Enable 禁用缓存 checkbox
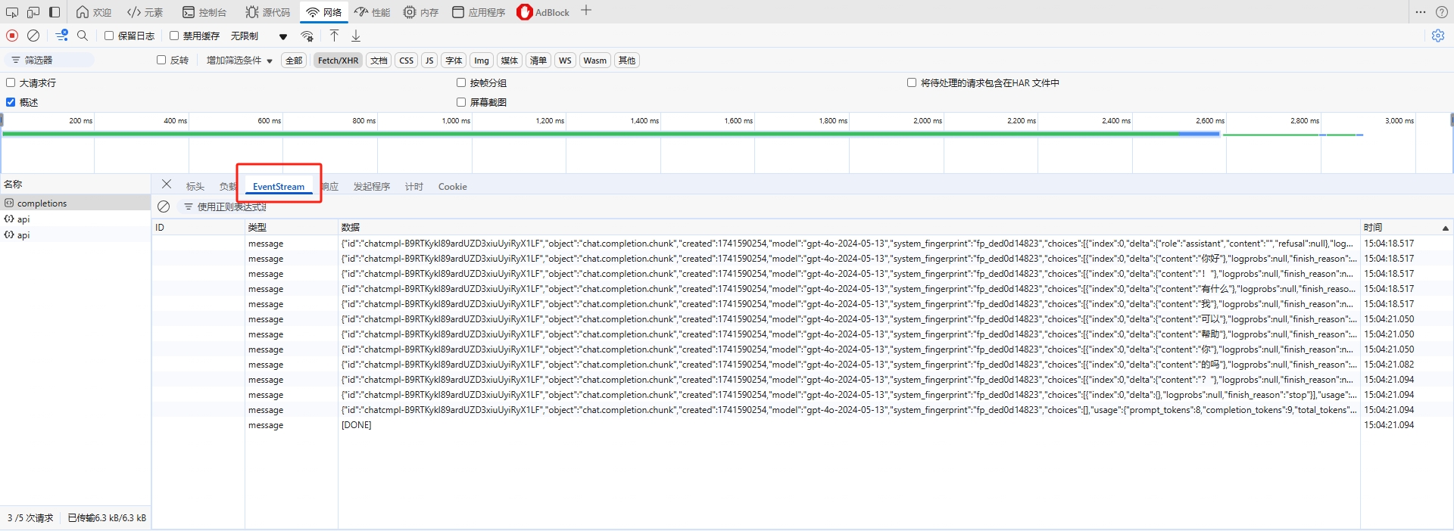Screen dimensions: 1454x531 174,36
